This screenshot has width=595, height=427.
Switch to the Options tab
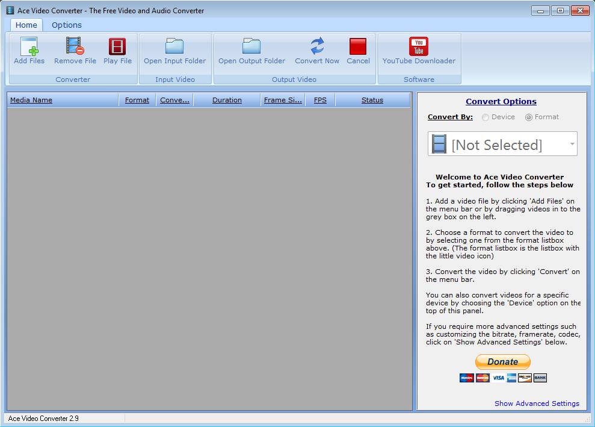66,25
